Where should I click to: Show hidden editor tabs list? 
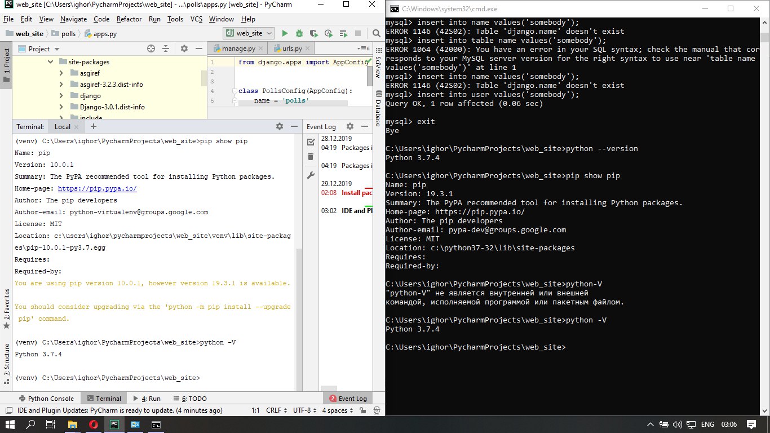365,49
